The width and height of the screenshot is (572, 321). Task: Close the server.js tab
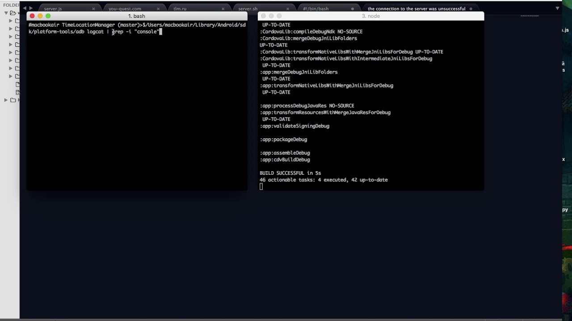click(x=93, y=9)
